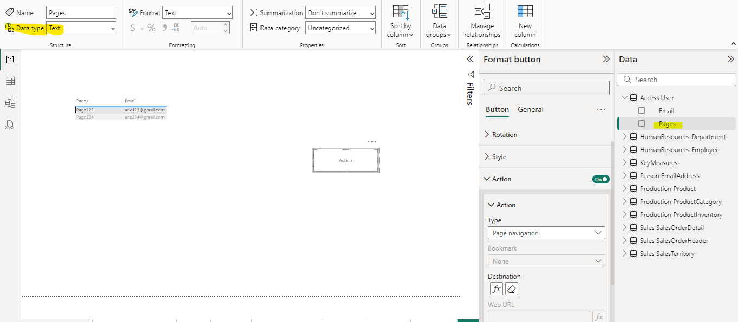Collapse the Format button pane arrows
This screenshot has width=738, height=322.
(x=606, y=60)
